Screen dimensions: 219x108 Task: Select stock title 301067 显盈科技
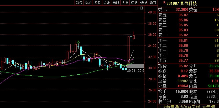[x=182, y=3]
